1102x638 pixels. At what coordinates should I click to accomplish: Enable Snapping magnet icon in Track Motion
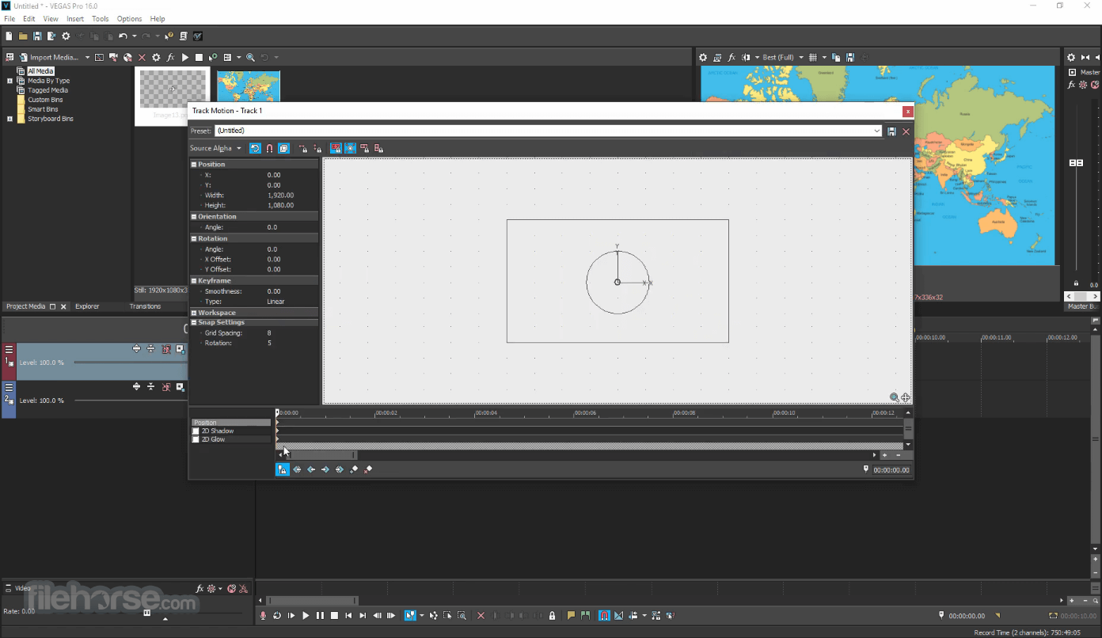click(x=269, y=148)
